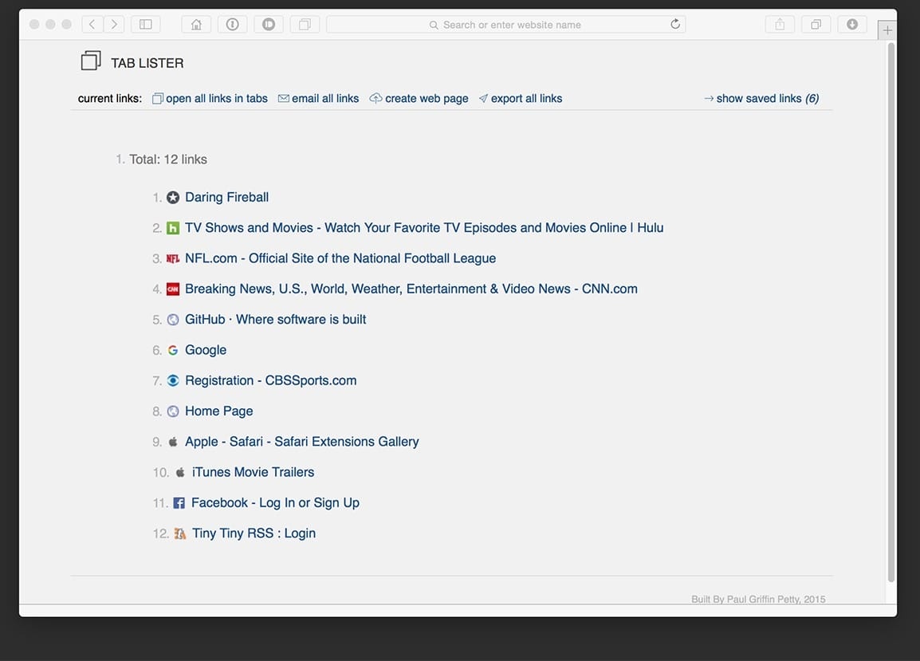
Task: Click the Instapaper toolbar extension icon
Action: [269, 24]
